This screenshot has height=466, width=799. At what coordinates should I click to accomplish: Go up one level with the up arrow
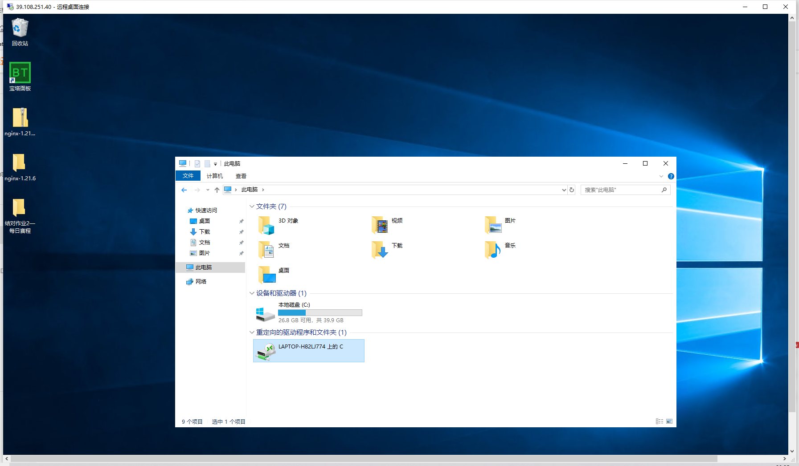click(217, 190)
